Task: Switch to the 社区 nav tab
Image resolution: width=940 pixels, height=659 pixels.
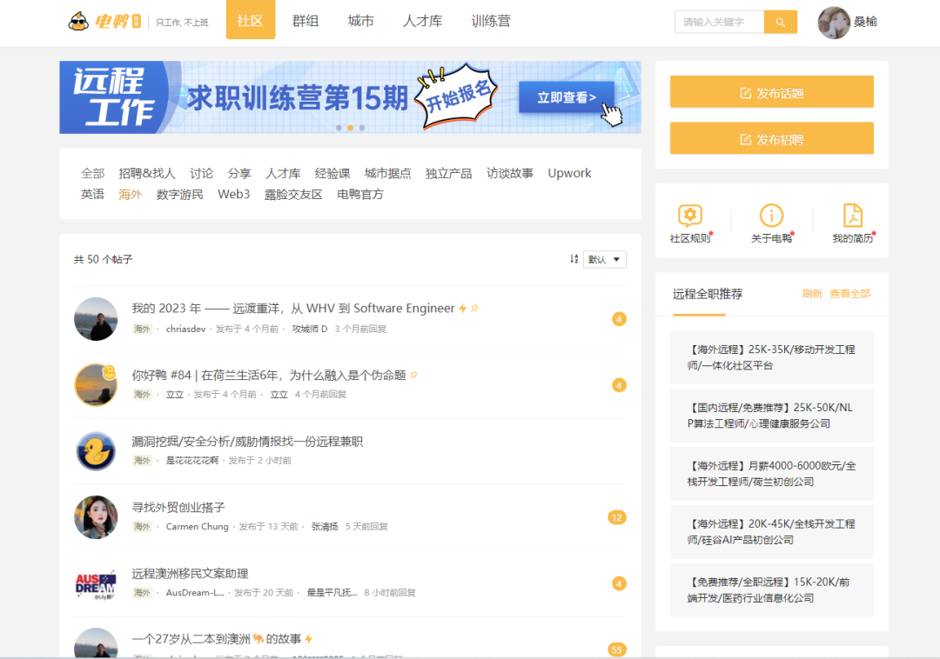Action: click(x=251, y=20)
